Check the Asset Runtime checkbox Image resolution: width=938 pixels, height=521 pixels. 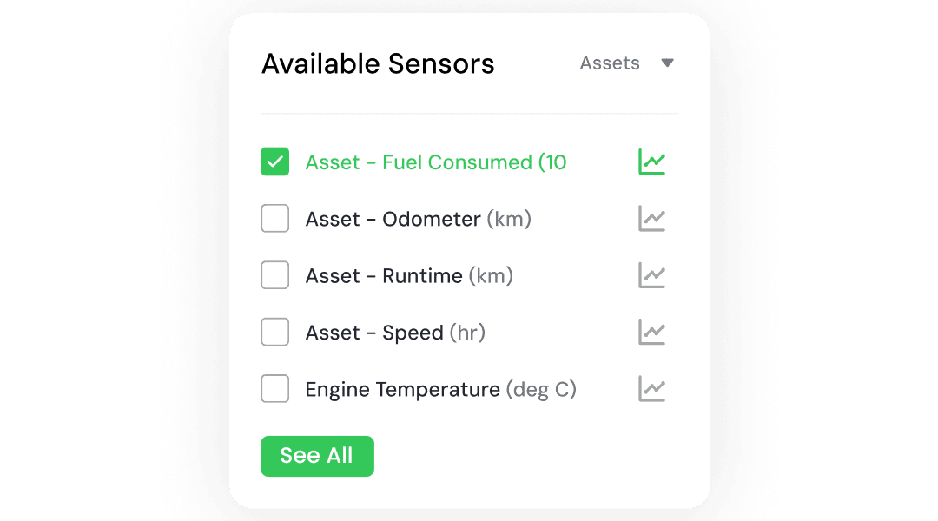point(275,275)
